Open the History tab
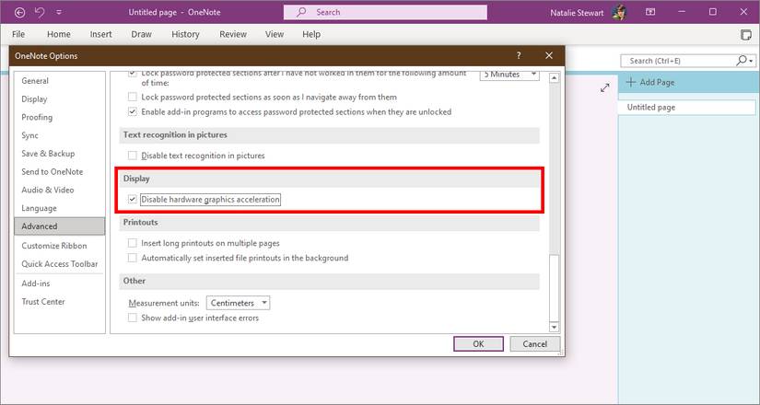 186,34
